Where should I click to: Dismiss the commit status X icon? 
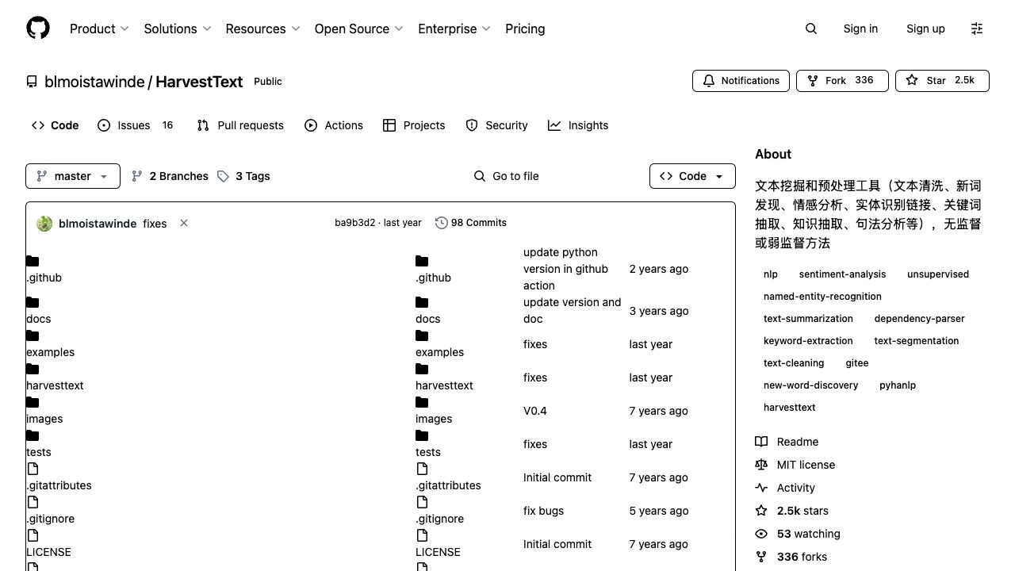click(x=184, y=224)
